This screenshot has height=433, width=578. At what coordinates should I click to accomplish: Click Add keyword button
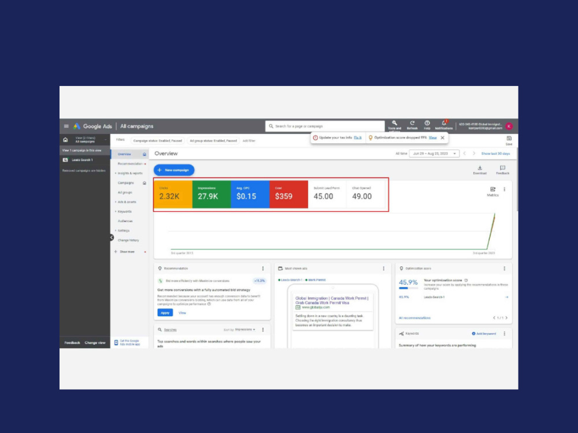484,334
